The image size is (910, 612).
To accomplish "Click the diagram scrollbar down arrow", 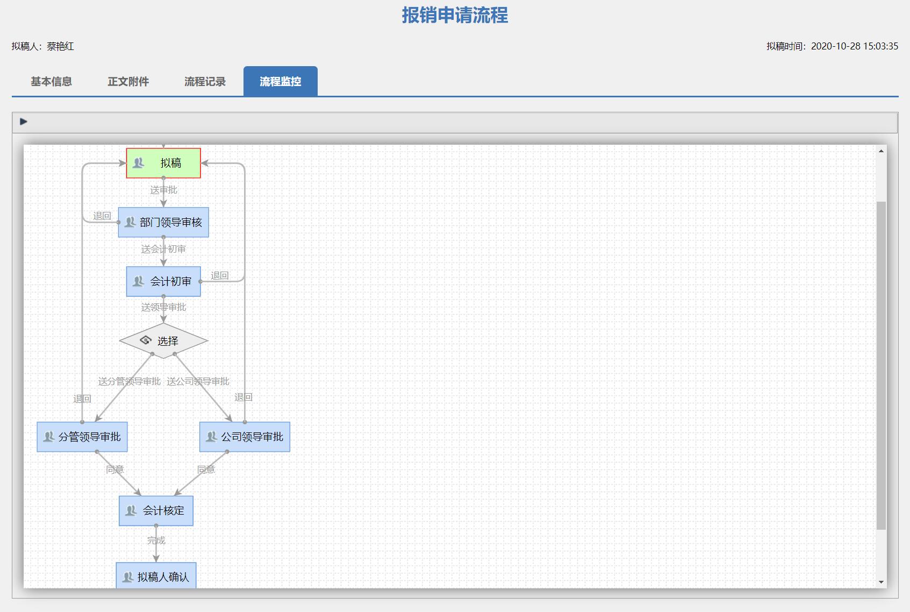I will (x=881, y=582).
